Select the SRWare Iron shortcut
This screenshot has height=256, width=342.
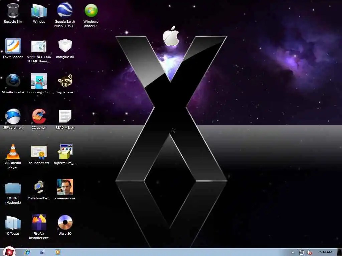(x=13, y=116)
